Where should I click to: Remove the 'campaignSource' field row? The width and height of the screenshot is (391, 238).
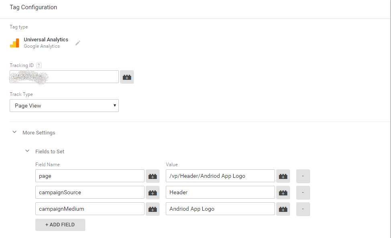[x=303, y=193]
